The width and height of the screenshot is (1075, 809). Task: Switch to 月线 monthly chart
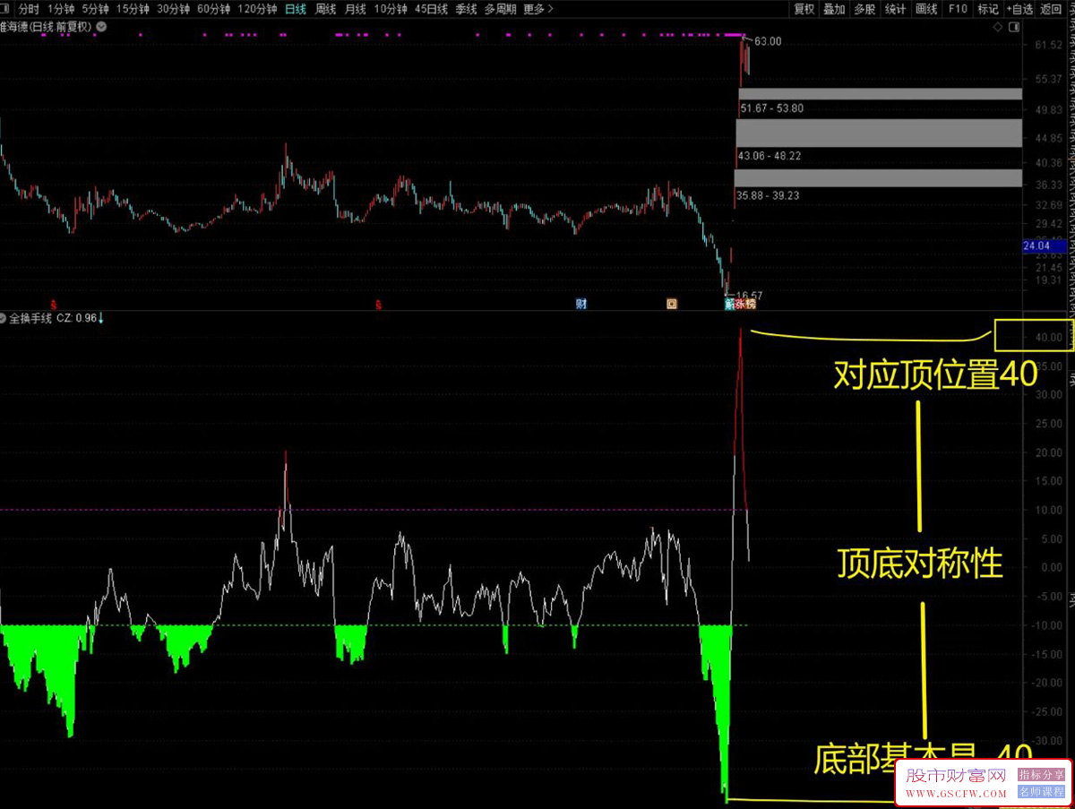pos(356,9)
